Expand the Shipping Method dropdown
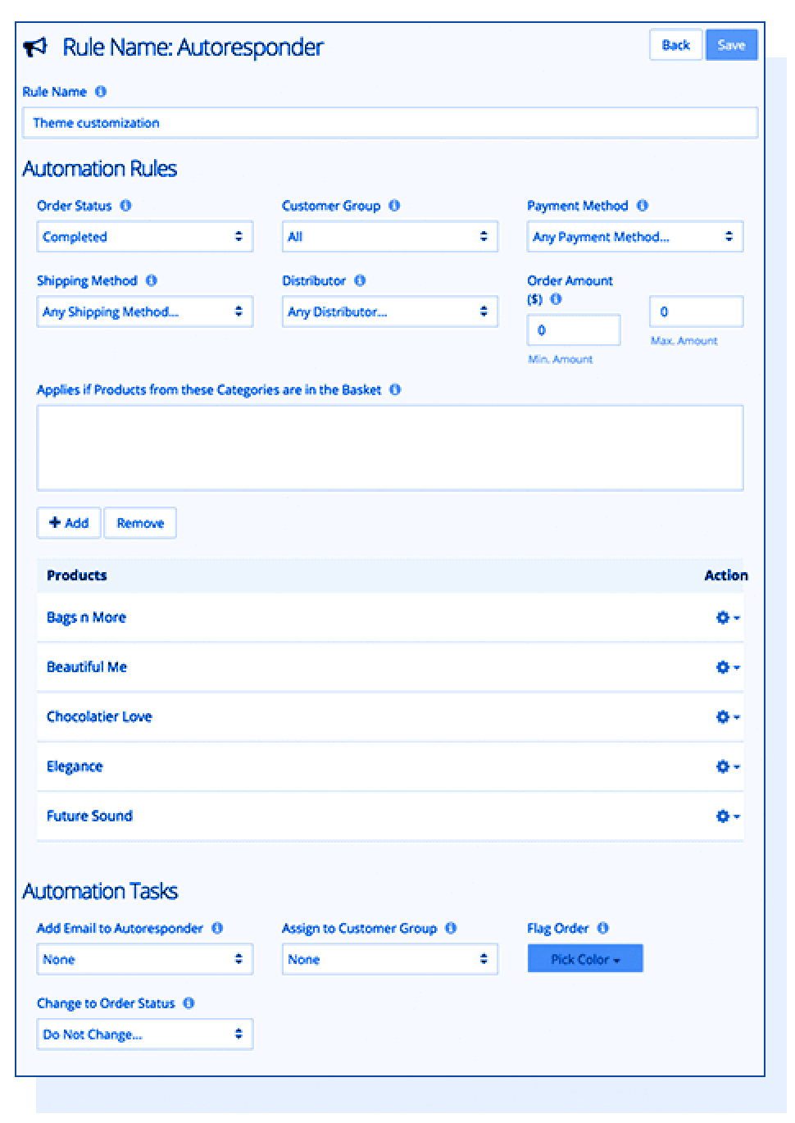The image size is (795, 1123). coord(144,311)
